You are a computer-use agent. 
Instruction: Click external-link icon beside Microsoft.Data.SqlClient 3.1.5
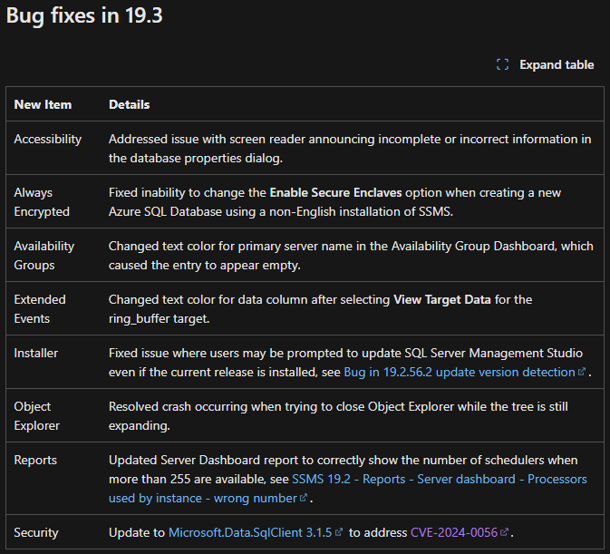pos(339,533)
